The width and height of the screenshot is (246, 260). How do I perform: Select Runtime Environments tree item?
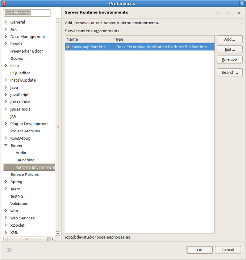[x=29, y=167]
